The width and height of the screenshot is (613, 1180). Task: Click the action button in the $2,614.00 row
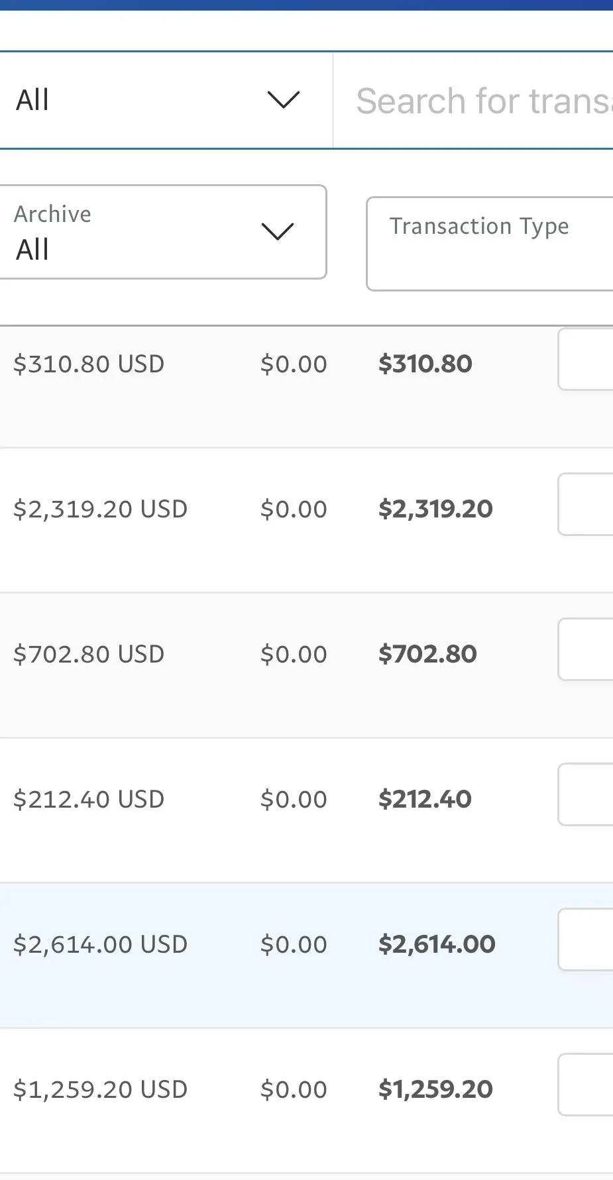point(586,939)
